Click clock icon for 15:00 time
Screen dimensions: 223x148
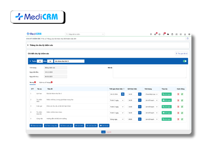click(x=140, y=107)
